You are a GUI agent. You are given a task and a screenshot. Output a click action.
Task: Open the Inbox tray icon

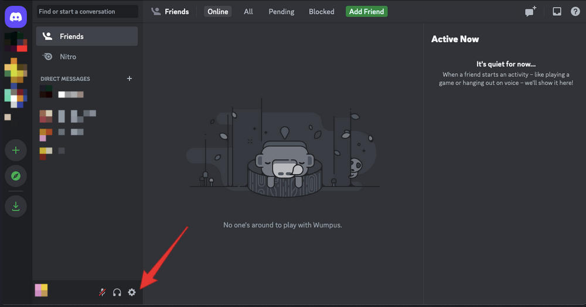coord(557,12)
